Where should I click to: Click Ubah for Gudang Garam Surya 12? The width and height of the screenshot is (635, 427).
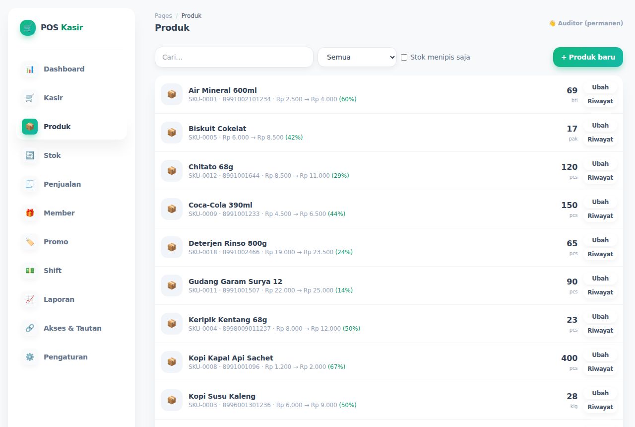coord(600,279)
